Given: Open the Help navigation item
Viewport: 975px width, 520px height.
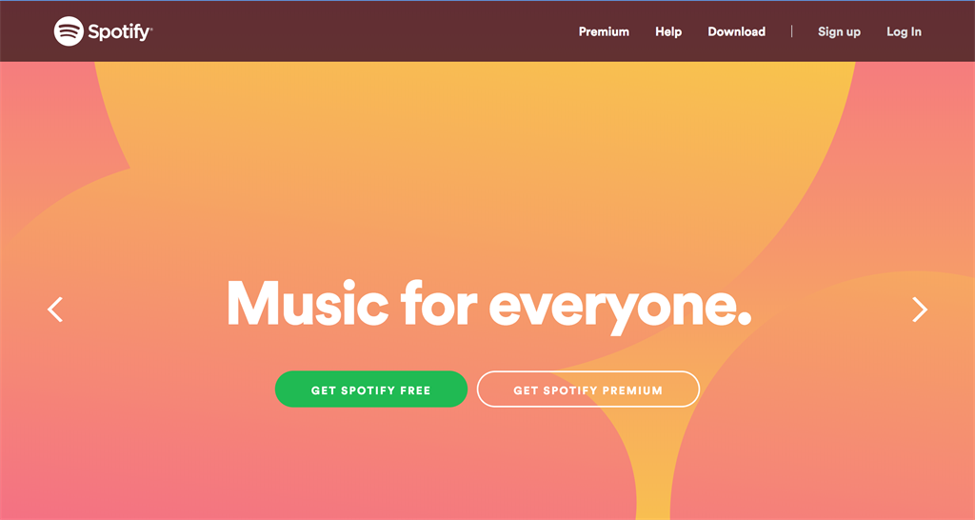Looking at the screenshot, I should click(x=668, y=31).
